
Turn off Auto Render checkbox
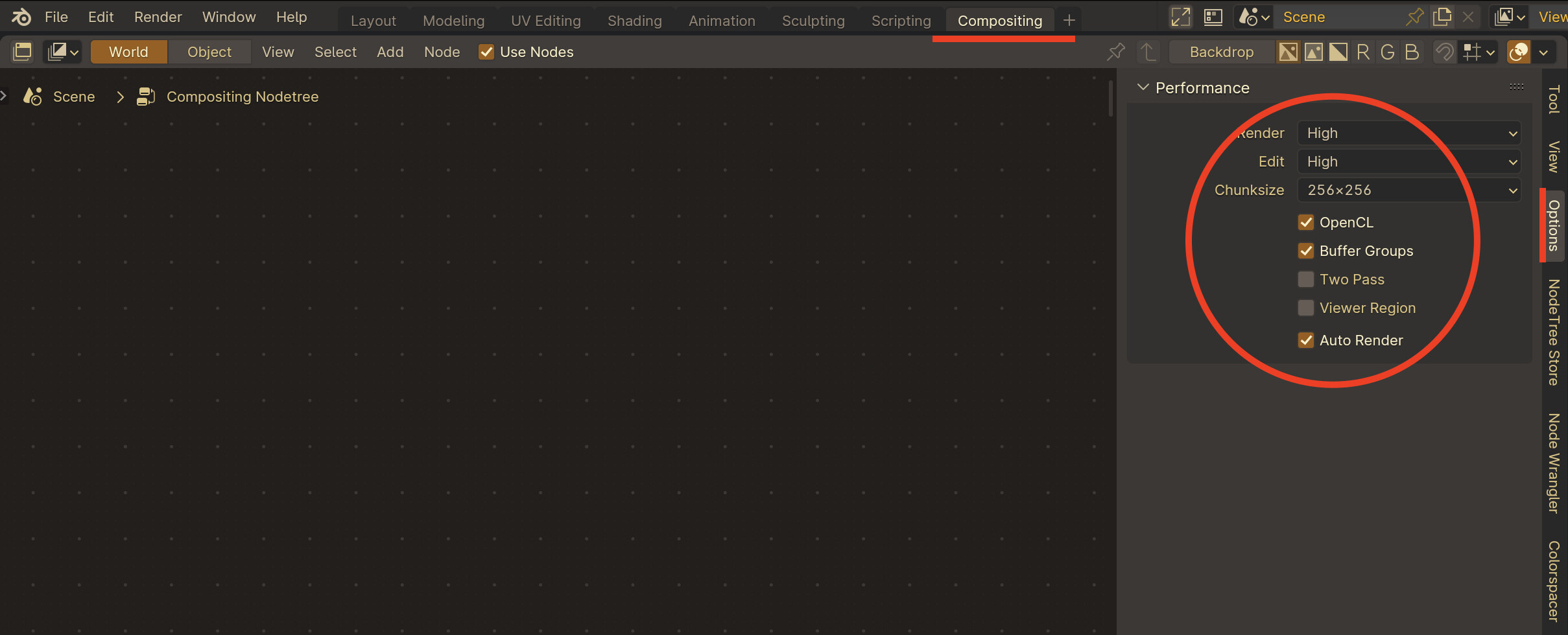coord(1306,340)
